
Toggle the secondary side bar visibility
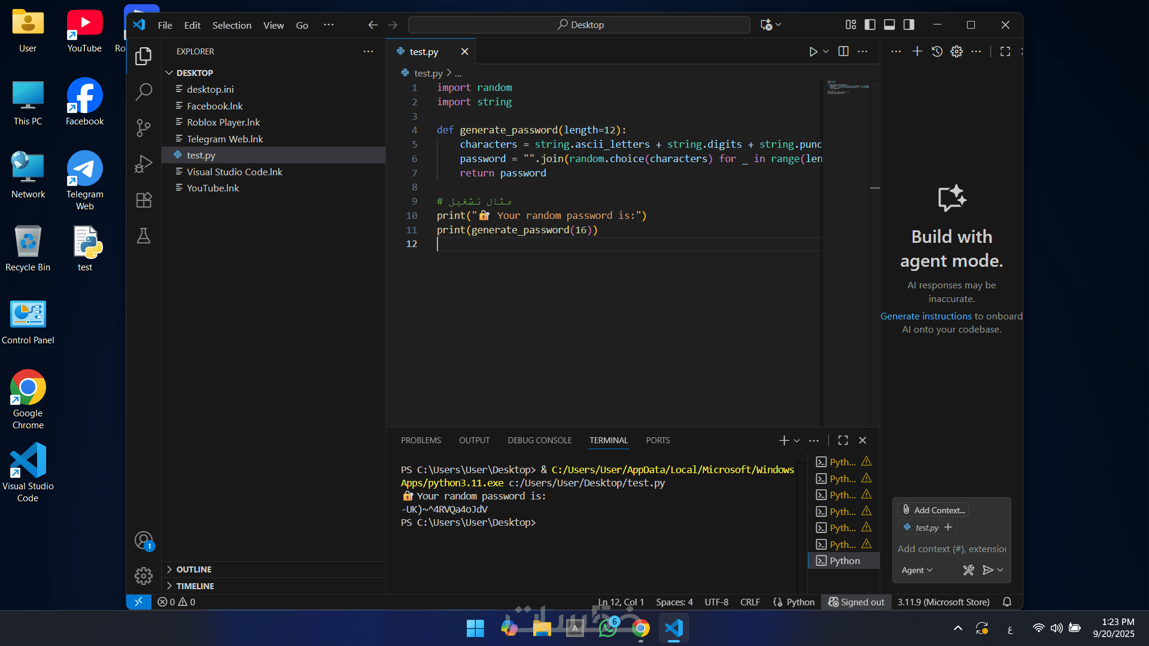pyautogui.click(x=908, y=25)
